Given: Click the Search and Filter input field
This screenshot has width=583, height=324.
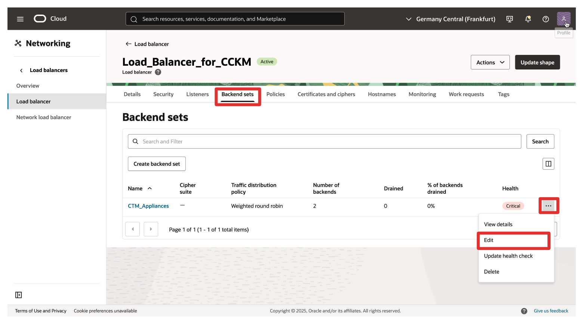Looking at the screenshot, I should [x=324, y=141].
